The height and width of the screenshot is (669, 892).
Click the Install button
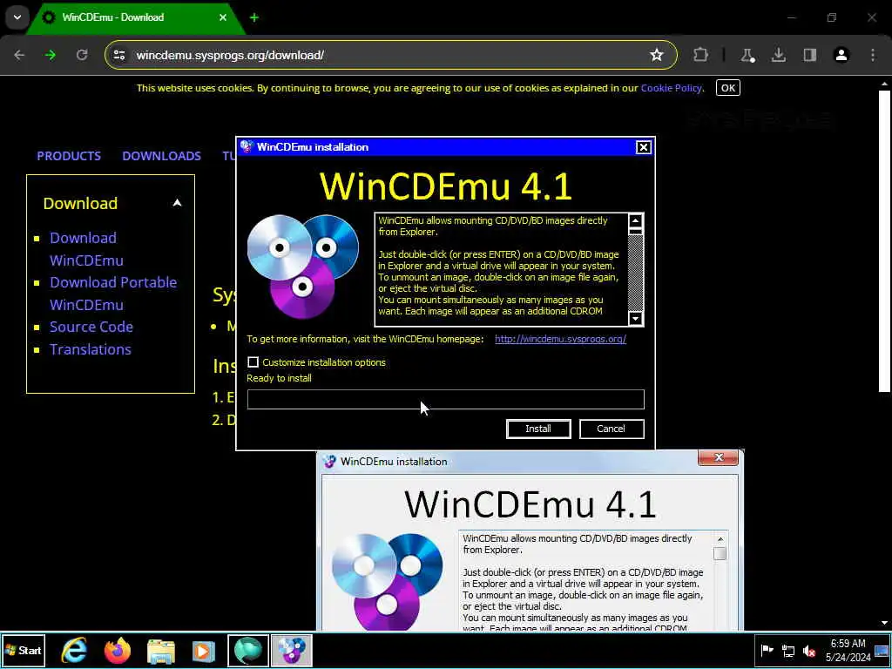[x=538, y=429]
